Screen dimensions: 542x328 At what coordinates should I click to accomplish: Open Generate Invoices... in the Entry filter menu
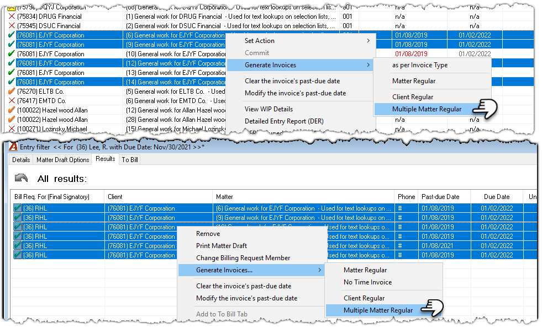point(251,270)
